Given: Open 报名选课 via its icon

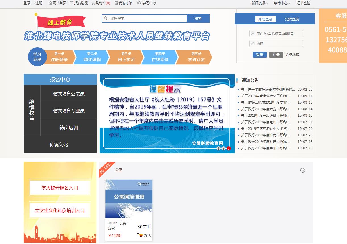Looking at the screenshot, I should pyautogui.click(x=72, y=3).
